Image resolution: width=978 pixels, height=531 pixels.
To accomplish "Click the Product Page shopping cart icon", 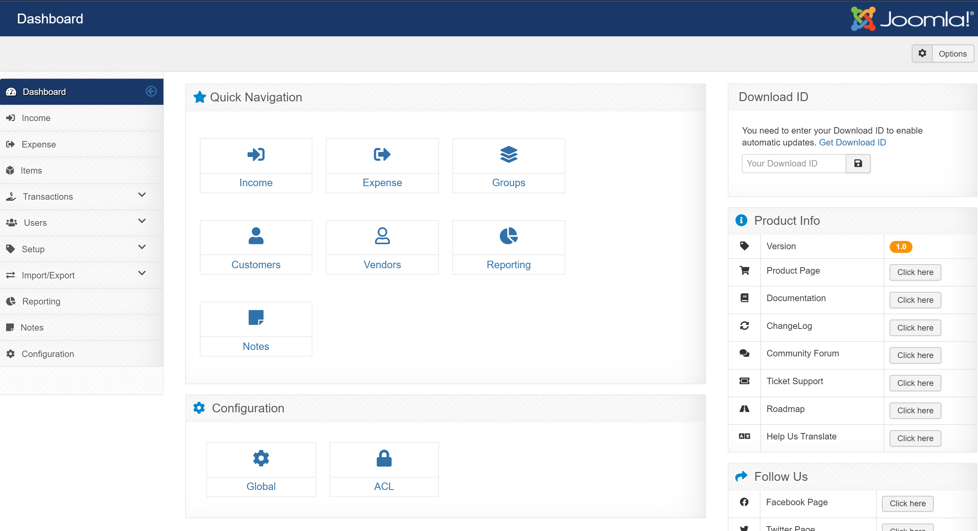I will tap(744, 271).
